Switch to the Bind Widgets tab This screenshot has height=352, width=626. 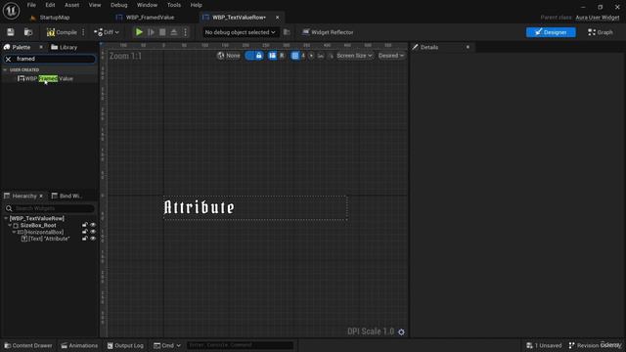(x=67, y=196)
